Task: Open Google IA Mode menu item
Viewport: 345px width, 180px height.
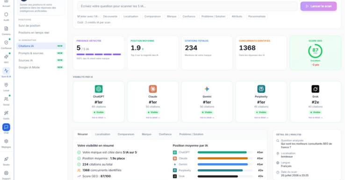Action: (x=41, y=68)
